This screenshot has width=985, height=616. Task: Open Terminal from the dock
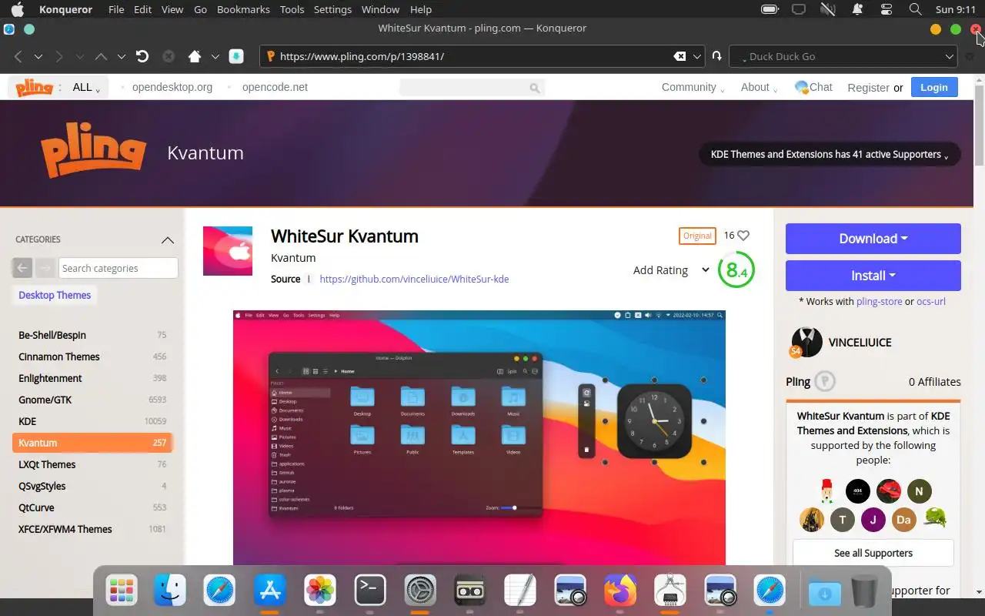coord(370,591)
